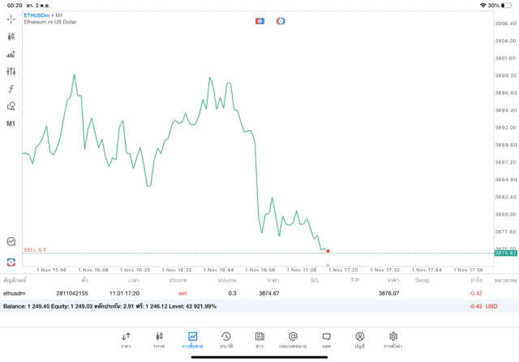This screenshot has width=519, height=362.
Task: Open the drawing objects shapes icon
Action: [11, 106]
